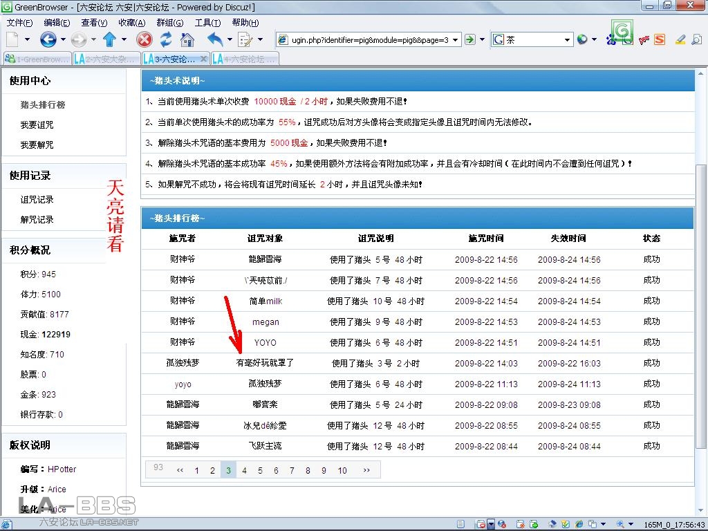The height and width of the screenshot is (531, 708).
Task: Open the 收藏(A) favorites menu
Action: tap(131, 23)
